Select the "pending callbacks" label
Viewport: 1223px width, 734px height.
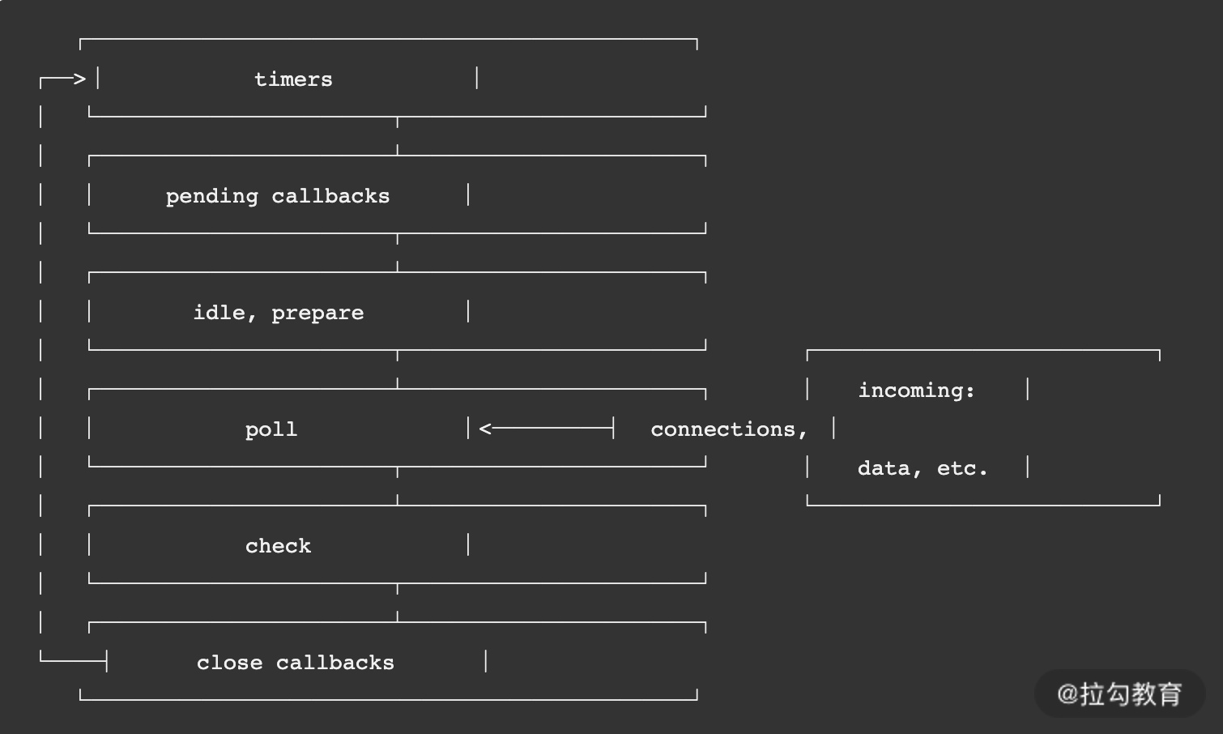[278, 196]
